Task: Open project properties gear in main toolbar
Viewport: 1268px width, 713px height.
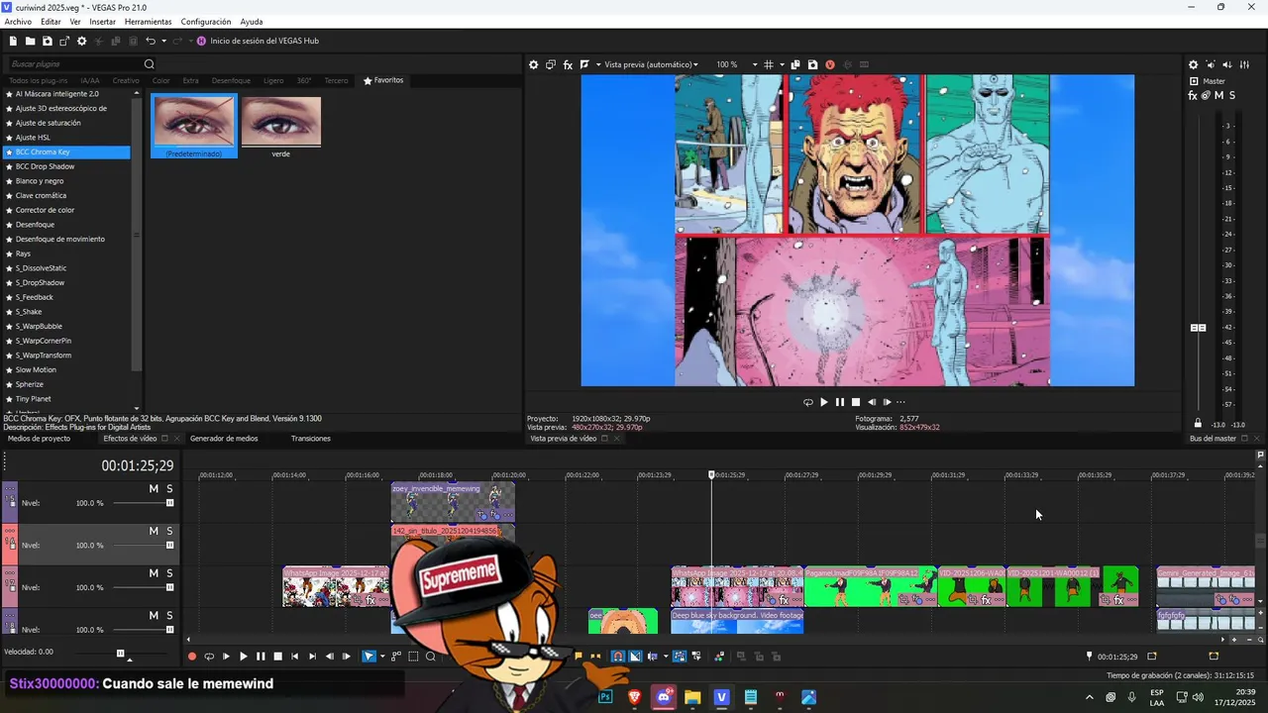Action: coord(82,41)
